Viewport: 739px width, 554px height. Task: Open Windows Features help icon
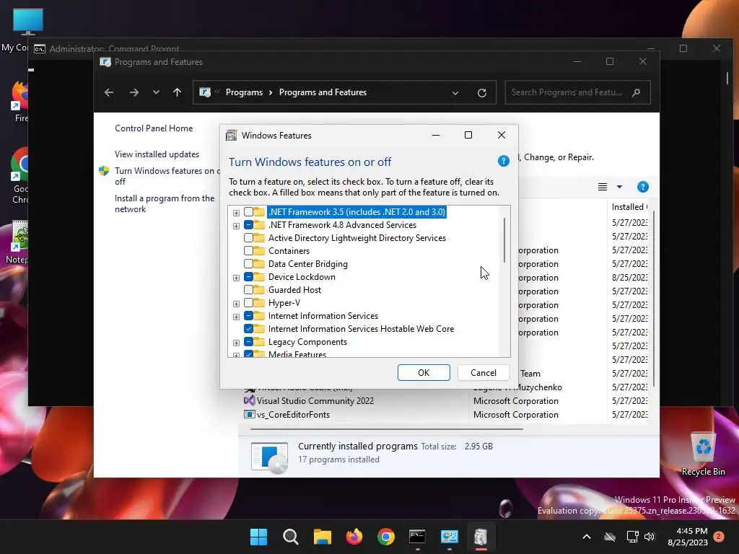503,161
